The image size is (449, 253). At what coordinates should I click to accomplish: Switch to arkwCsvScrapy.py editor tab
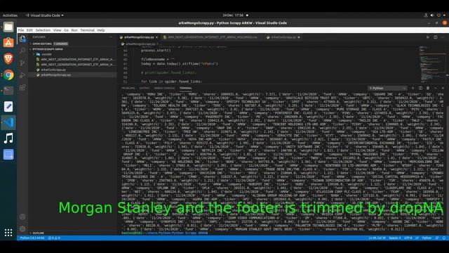point(283,37)
